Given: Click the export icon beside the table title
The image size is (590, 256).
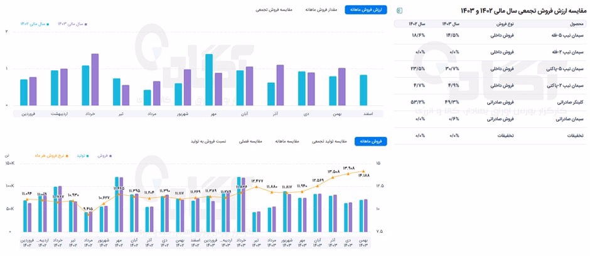Looking at the screenshot, I should click(x=401, y=10).
